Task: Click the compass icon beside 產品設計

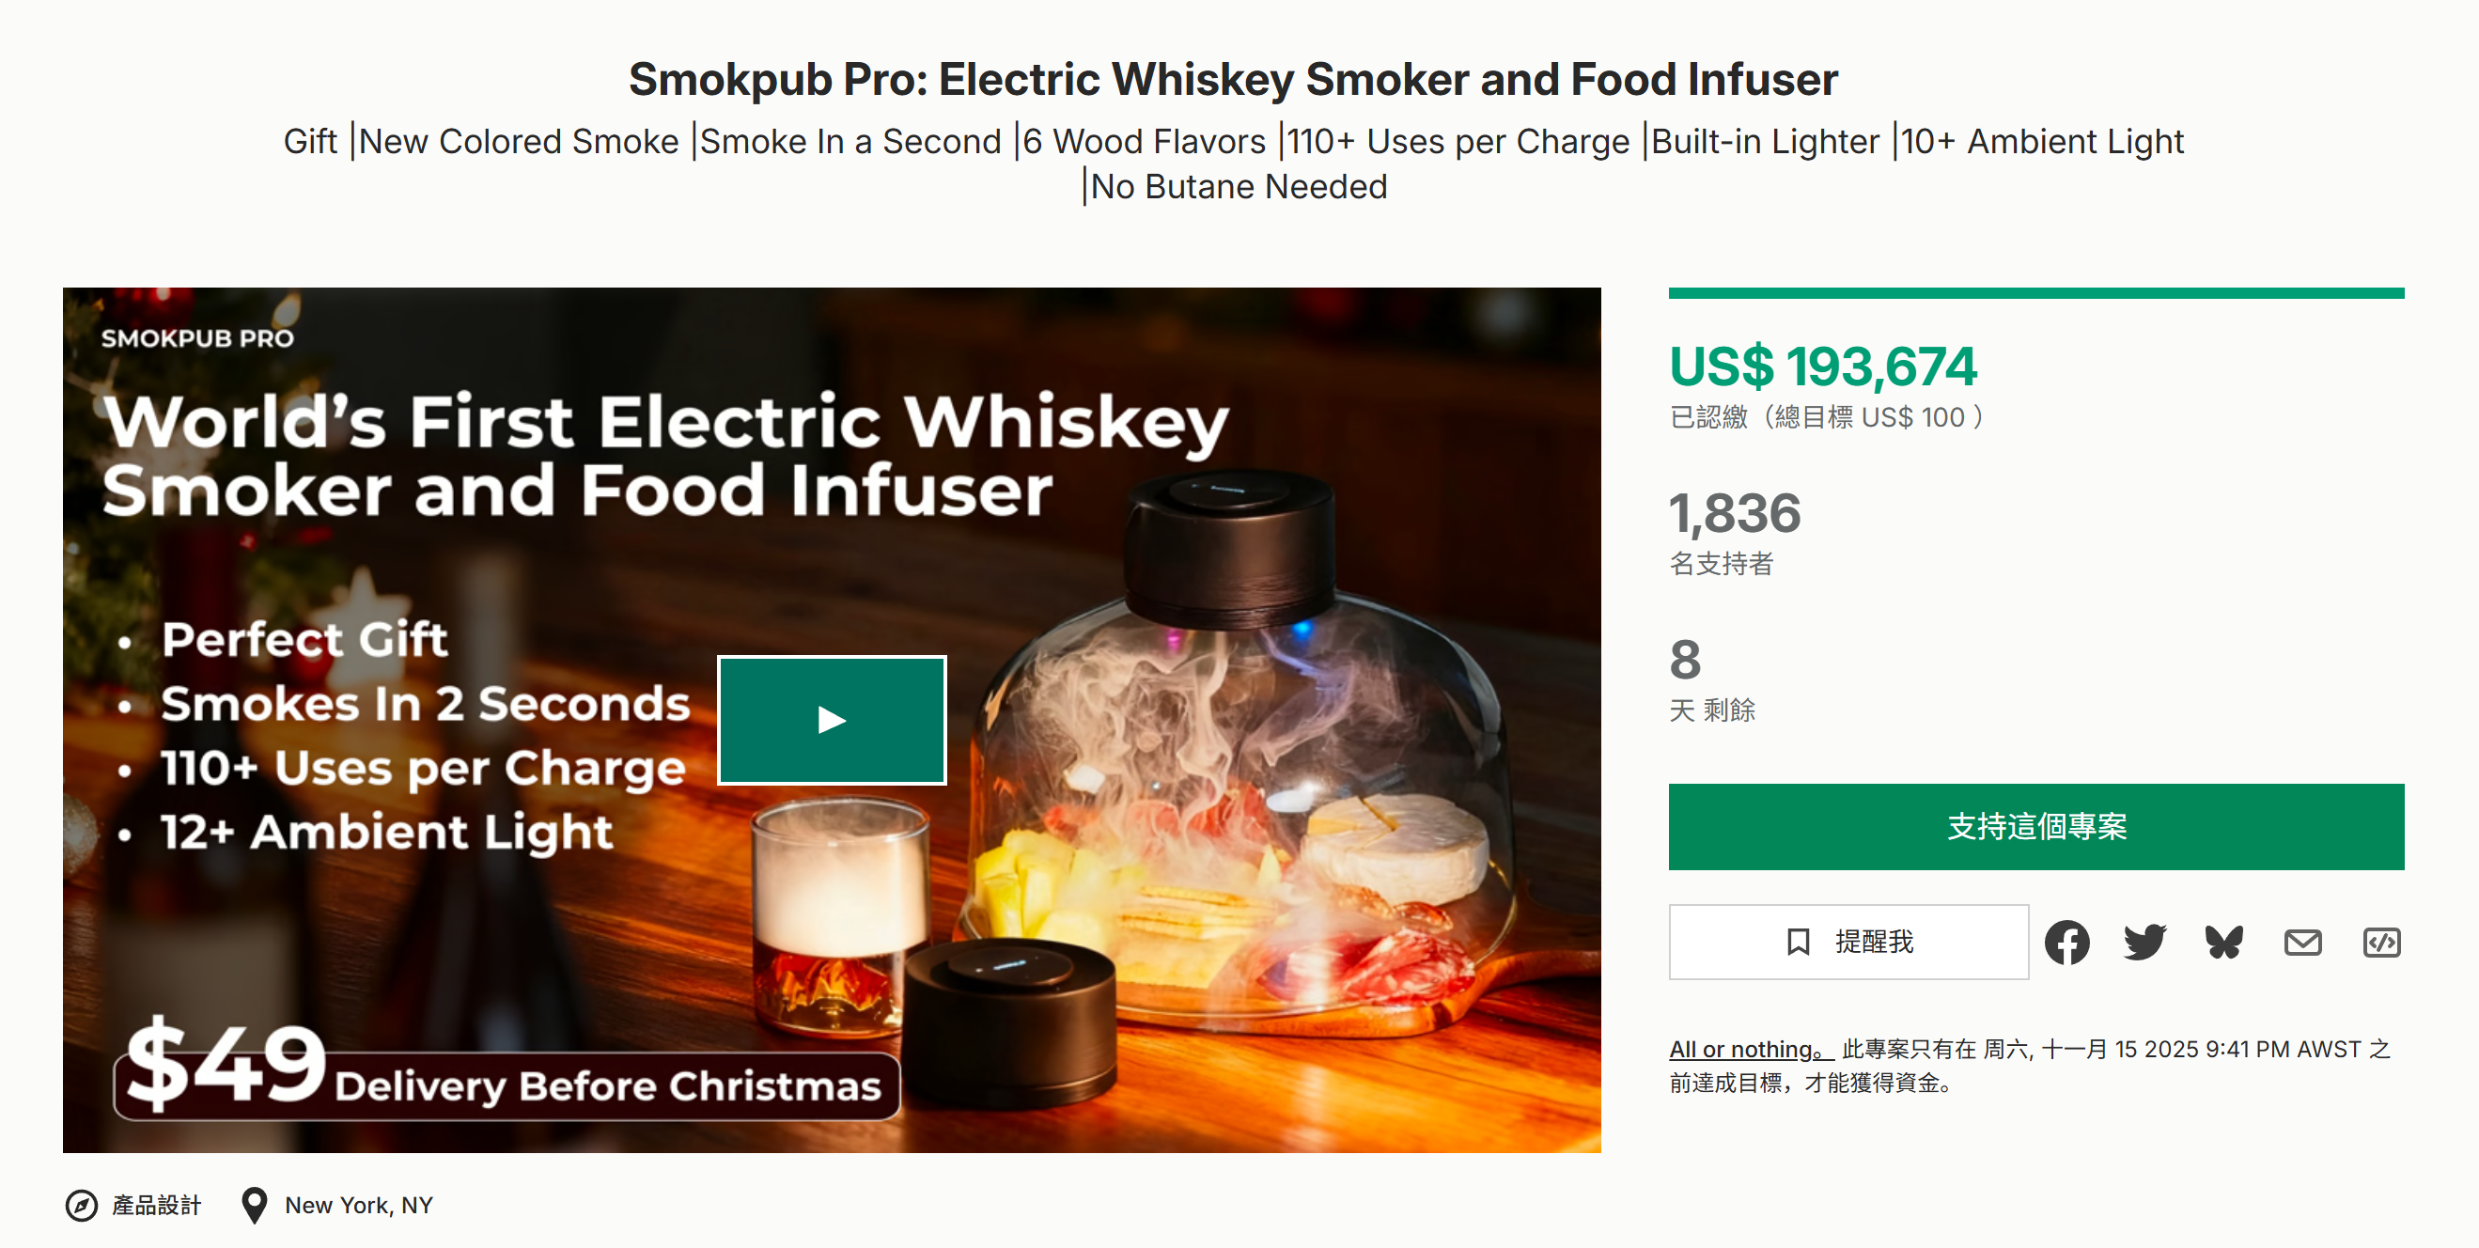Action: coord(82,1205)
